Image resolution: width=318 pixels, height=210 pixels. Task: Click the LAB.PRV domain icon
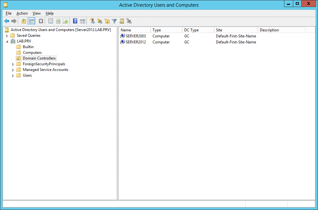(13, 41)
